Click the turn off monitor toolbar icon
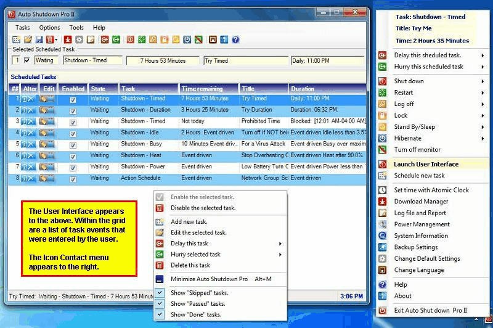 point(198,39)
